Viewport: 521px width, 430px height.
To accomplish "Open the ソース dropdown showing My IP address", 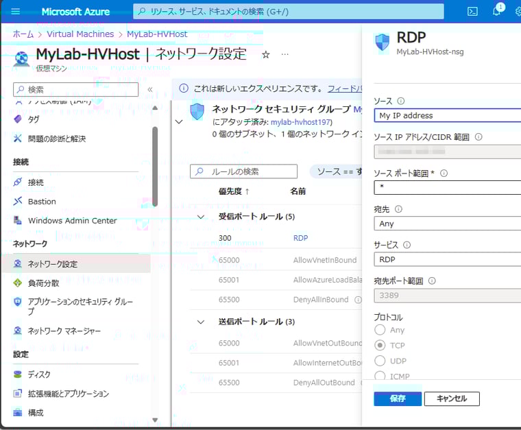I will click(x=447, y=115).
